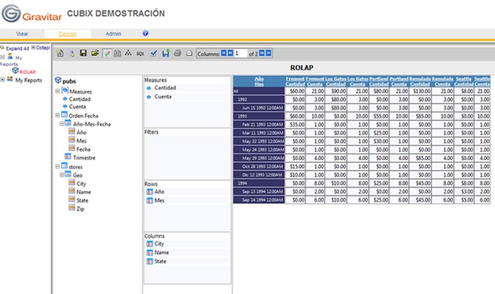Viewport: 495px width, 294px height.
Task: Select Fecha in the dimension tree
Action: tap(83, 149)
